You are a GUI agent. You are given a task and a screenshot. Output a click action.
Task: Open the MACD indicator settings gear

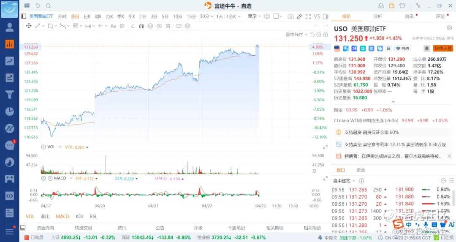point(43,178)
